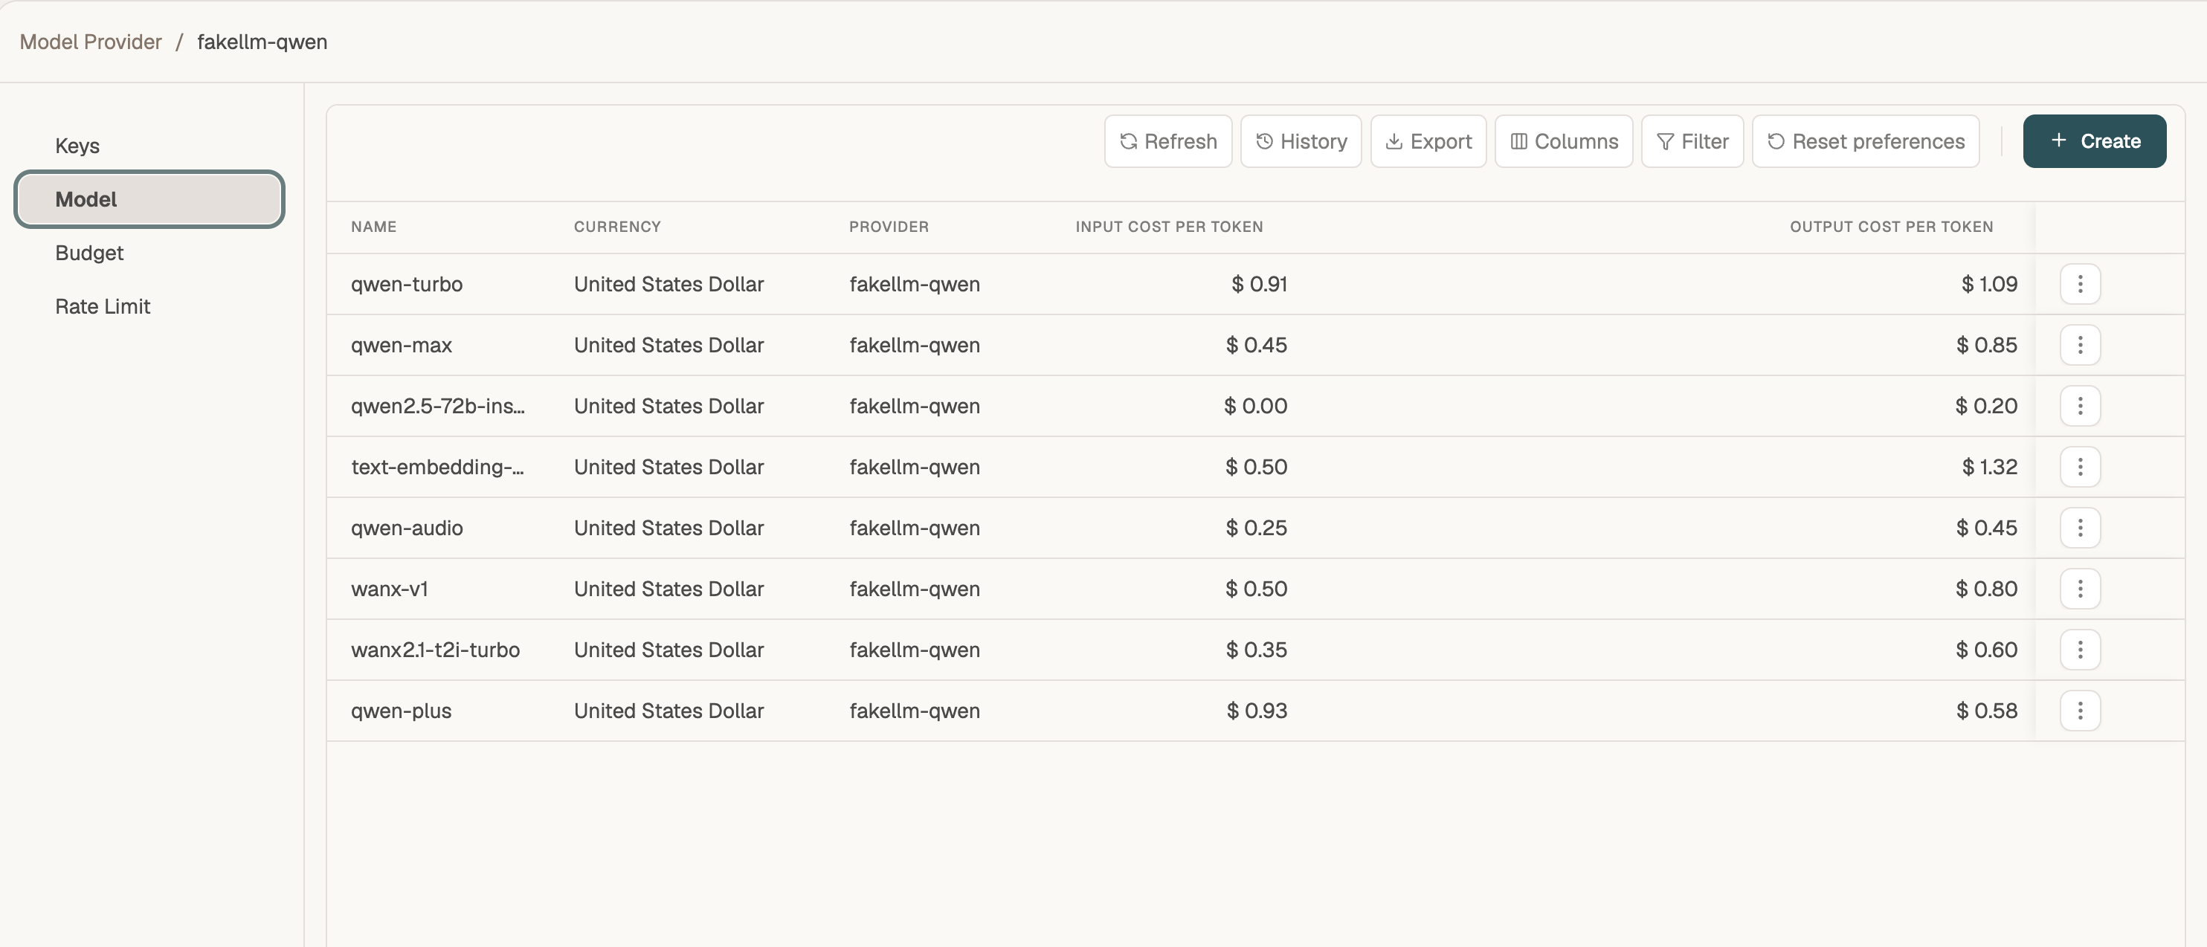
Task: Sort by Currency column header
Action: click(x=617, y=227)
